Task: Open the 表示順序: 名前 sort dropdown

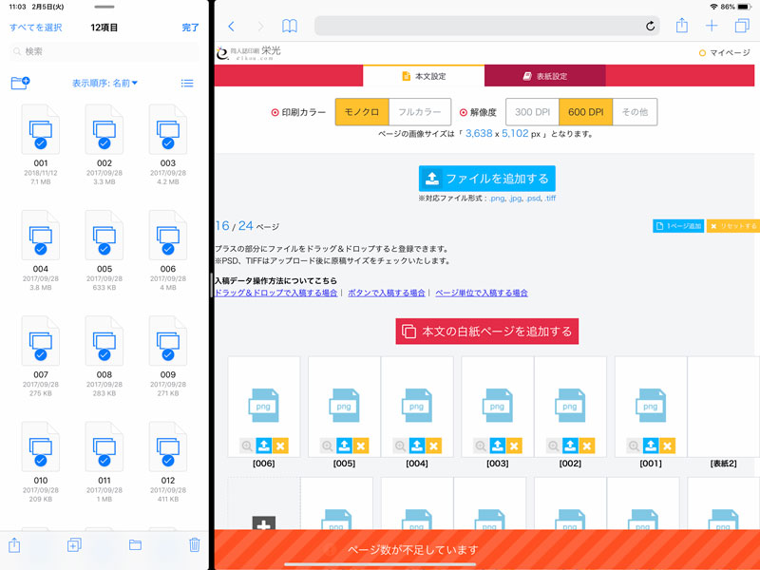Action: 104,84
